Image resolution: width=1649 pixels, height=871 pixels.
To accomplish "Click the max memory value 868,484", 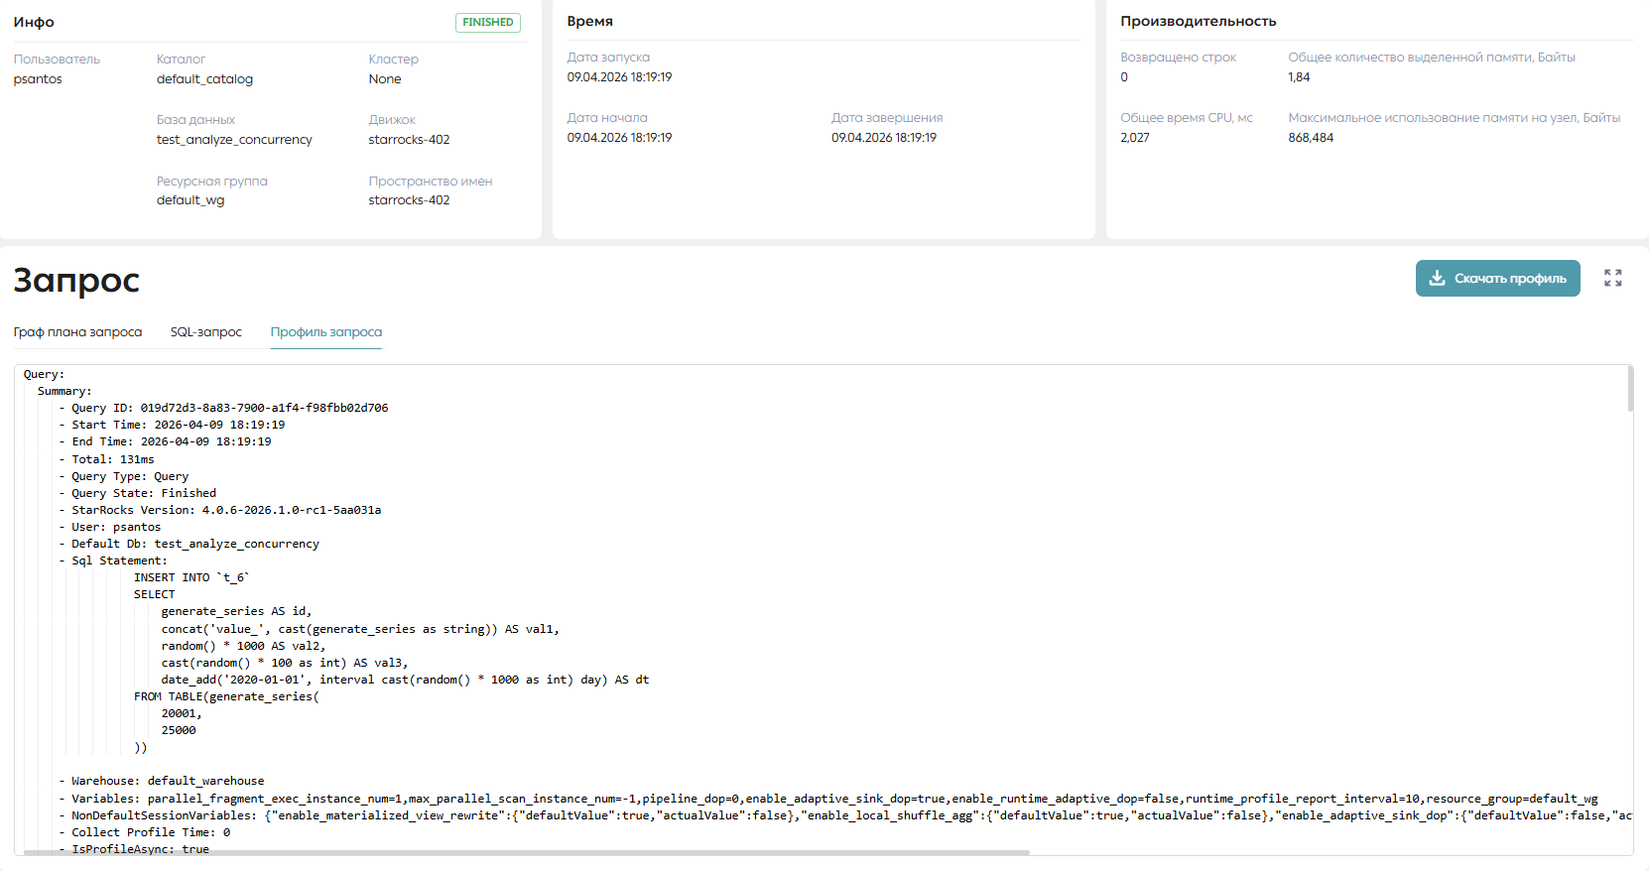I will [1311, 138].
